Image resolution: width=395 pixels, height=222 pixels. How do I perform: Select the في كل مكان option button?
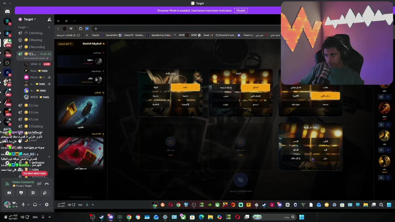[295, 158]
